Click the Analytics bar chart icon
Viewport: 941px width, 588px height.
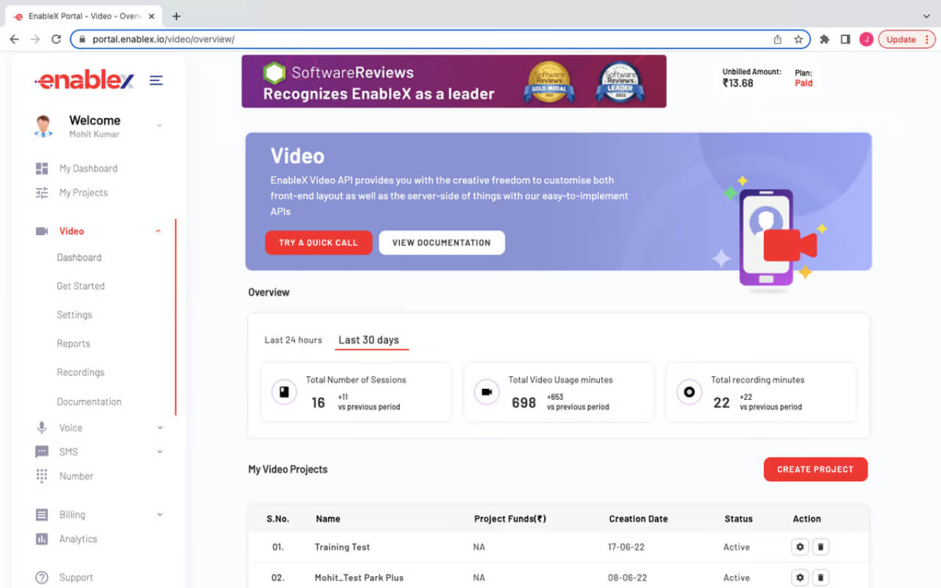pyautogui.click(x=42, y=539)
